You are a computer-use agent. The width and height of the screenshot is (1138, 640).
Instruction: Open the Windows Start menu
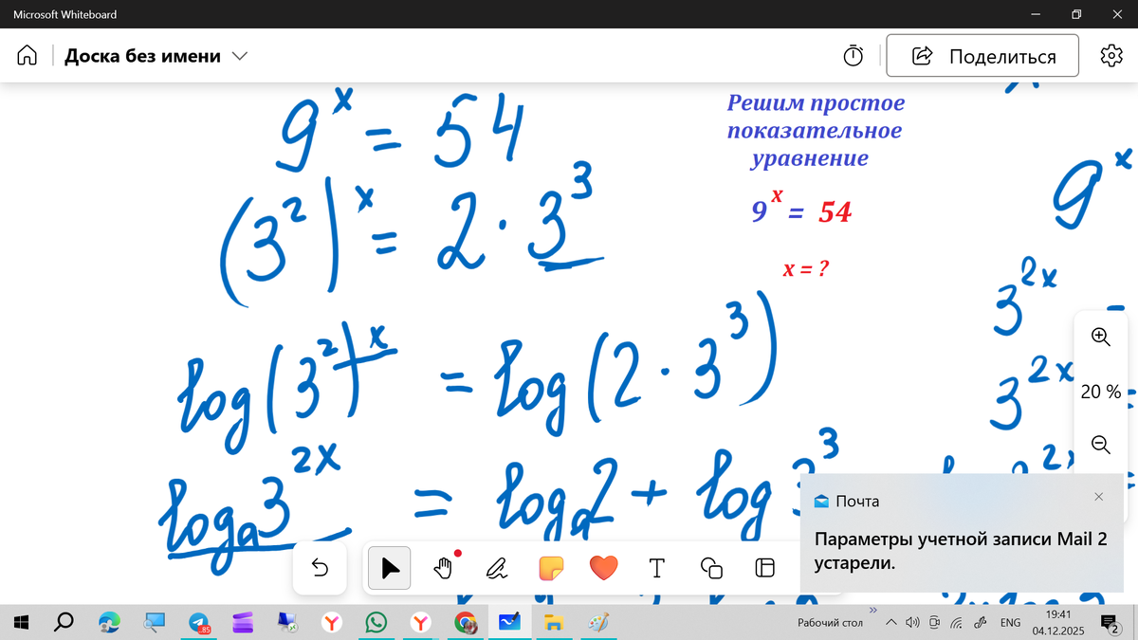click(22, 622)
